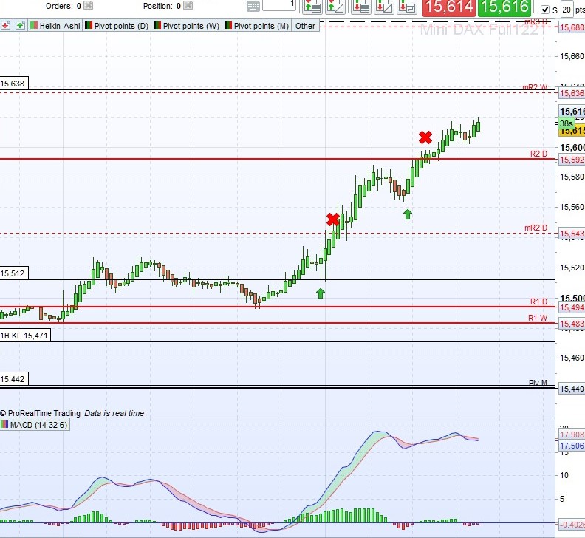Click the mR2 D pivot label
This screenshot has width=585, height=538.
[x=536, y=228]
